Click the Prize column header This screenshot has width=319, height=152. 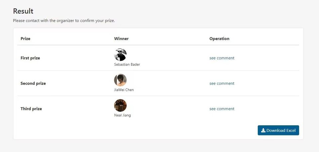(x=25, y=38)
